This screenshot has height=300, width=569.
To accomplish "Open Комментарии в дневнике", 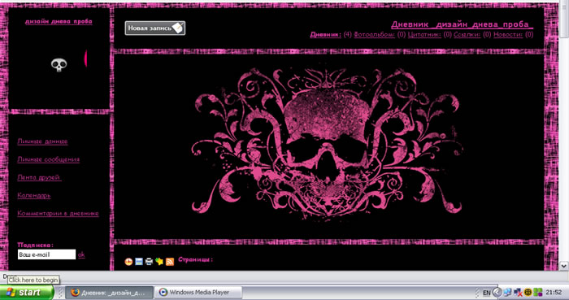I will [x=58, y=214].
